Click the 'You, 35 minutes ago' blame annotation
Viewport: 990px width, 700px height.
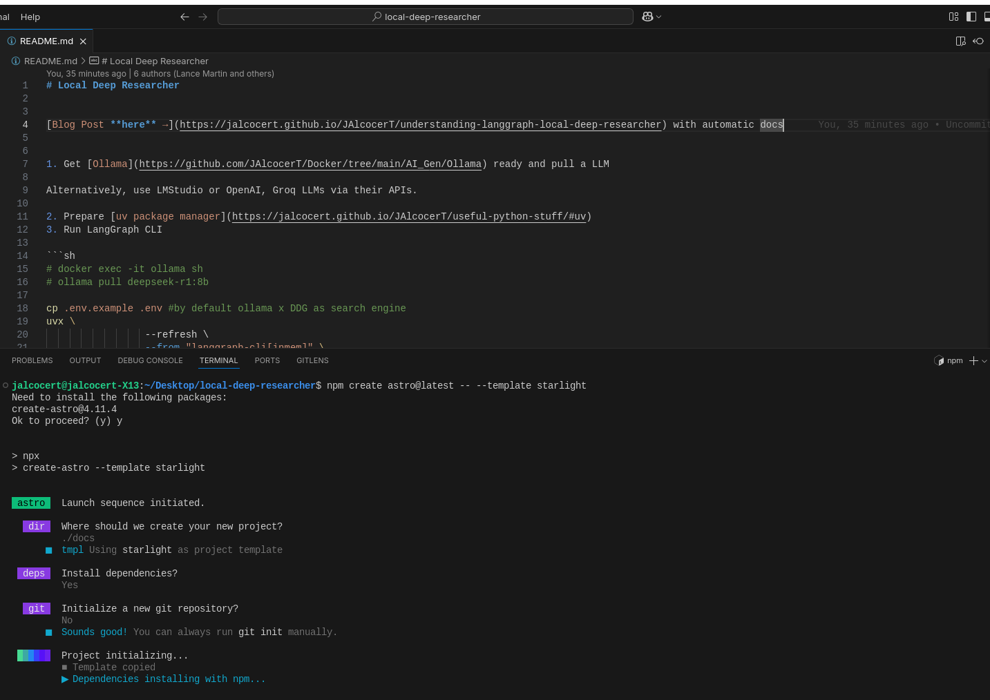pos(86,73)
